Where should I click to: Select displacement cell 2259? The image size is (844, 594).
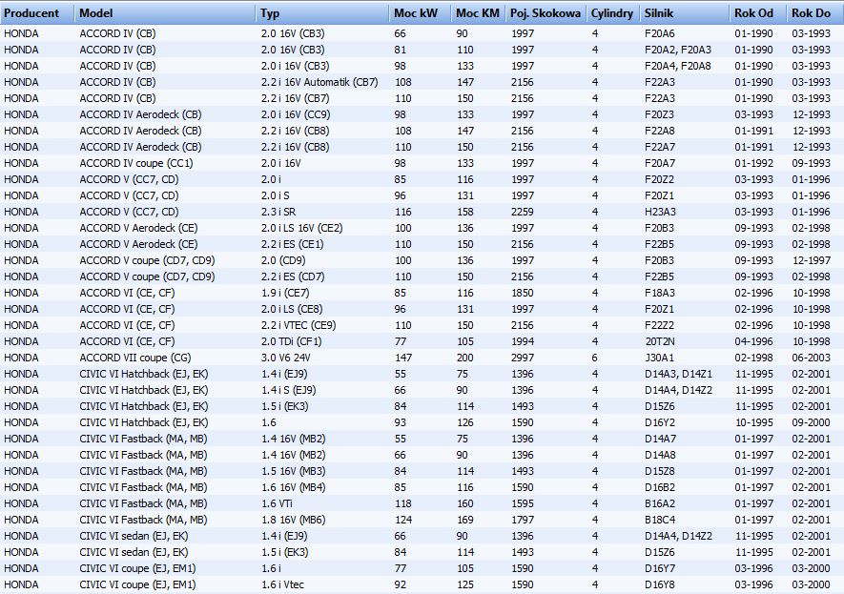click(x=522, y=212)
